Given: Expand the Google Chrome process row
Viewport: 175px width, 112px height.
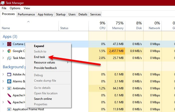Looking at the screenshot, I should (x=3, y=51).
